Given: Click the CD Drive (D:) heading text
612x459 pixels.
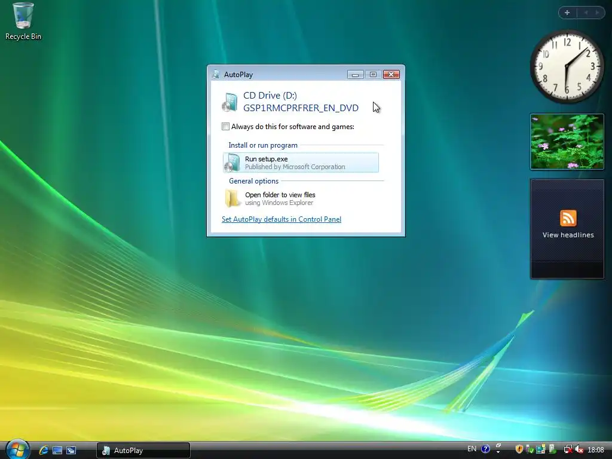Looking at the screenshot, I should tap(270, 95).
